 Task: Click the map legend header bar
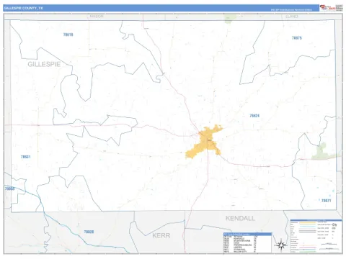tap(316, 220)
